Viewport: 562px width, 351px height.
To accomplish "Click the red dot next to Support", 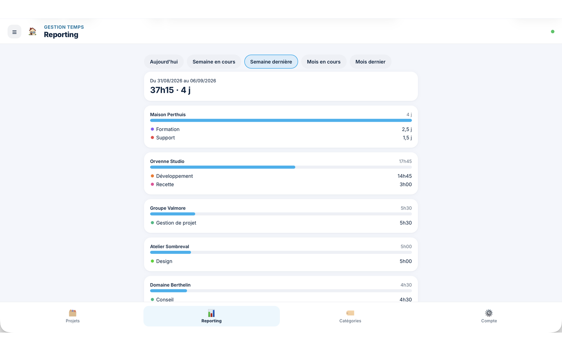I will click(152, 138).
